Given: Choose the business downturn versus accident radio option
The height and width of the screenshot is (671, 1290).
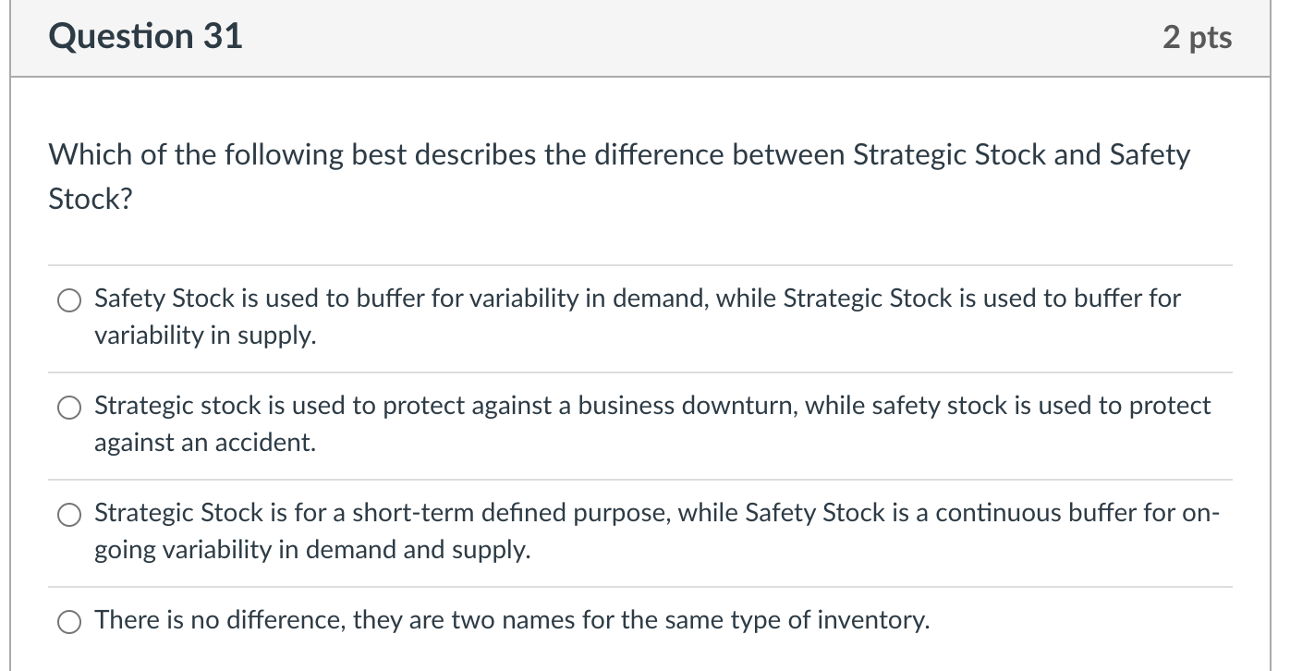Looking at the screenshot, I should (x=69, y=407).
